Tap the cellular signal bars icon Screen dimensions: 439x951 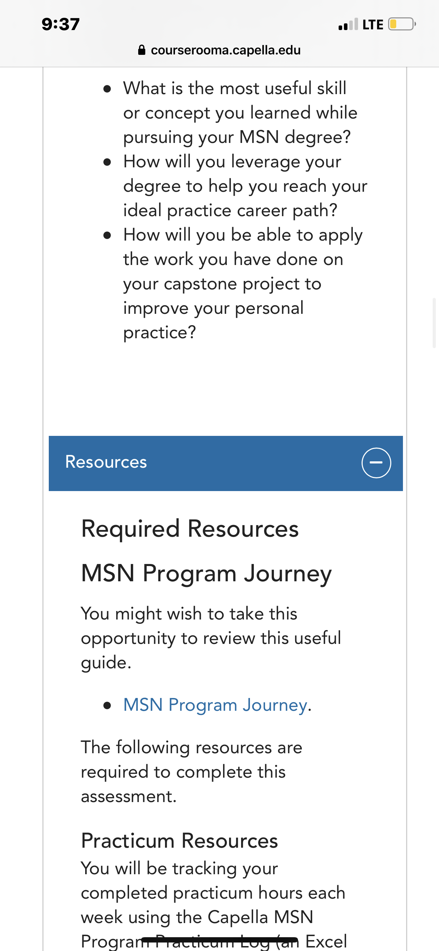click(x=348, y=24)
